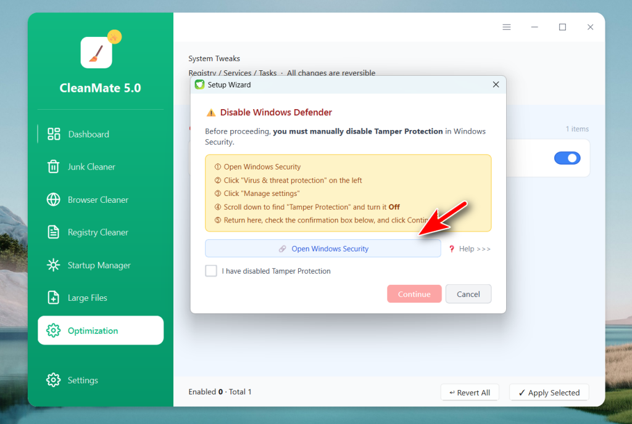Click the Settings gear icon in sidebar

[x=54, y=380]
